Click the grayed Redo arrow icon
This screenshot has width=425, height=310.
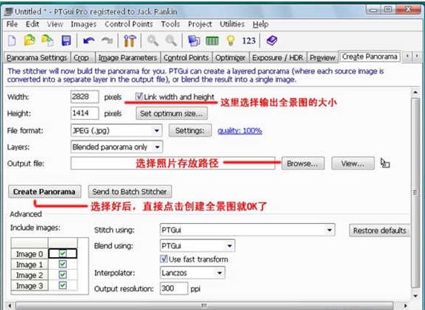107,41
